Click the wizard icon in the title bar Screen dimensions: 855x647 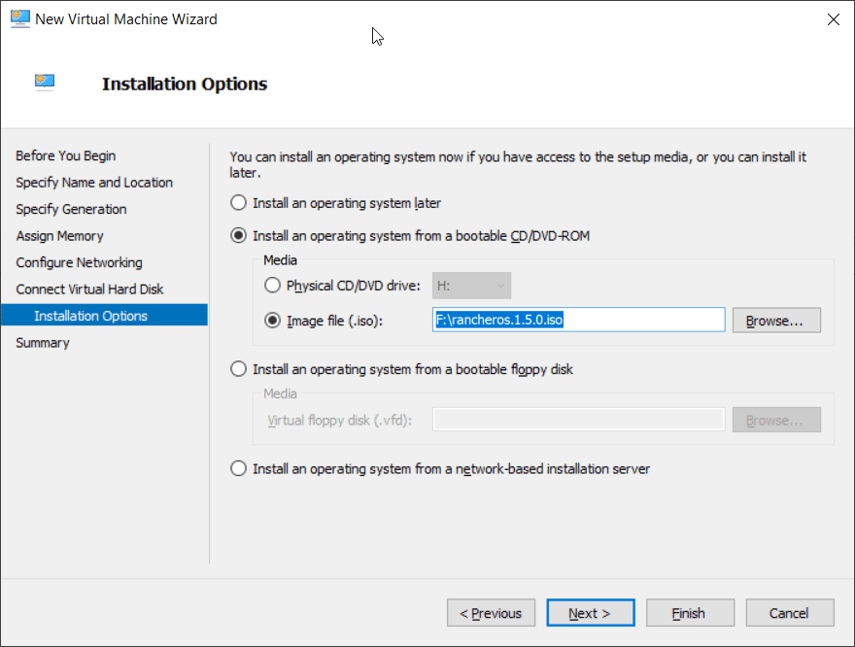click(x=20, y=19)
